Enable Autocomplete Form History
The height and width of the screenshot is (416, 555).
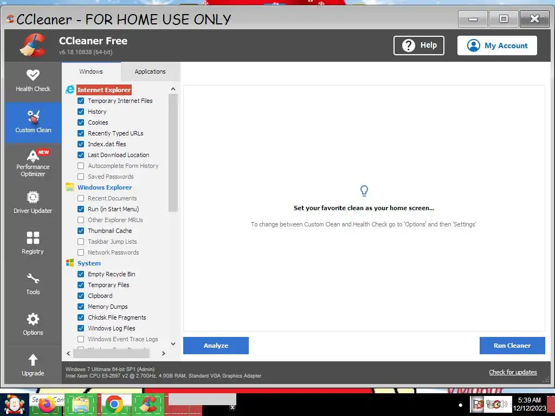click(81, 166)
